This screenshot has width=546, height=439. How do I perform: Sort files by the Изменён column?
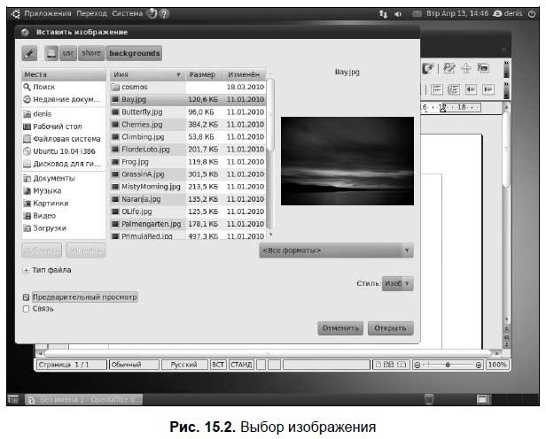point(246,74)
